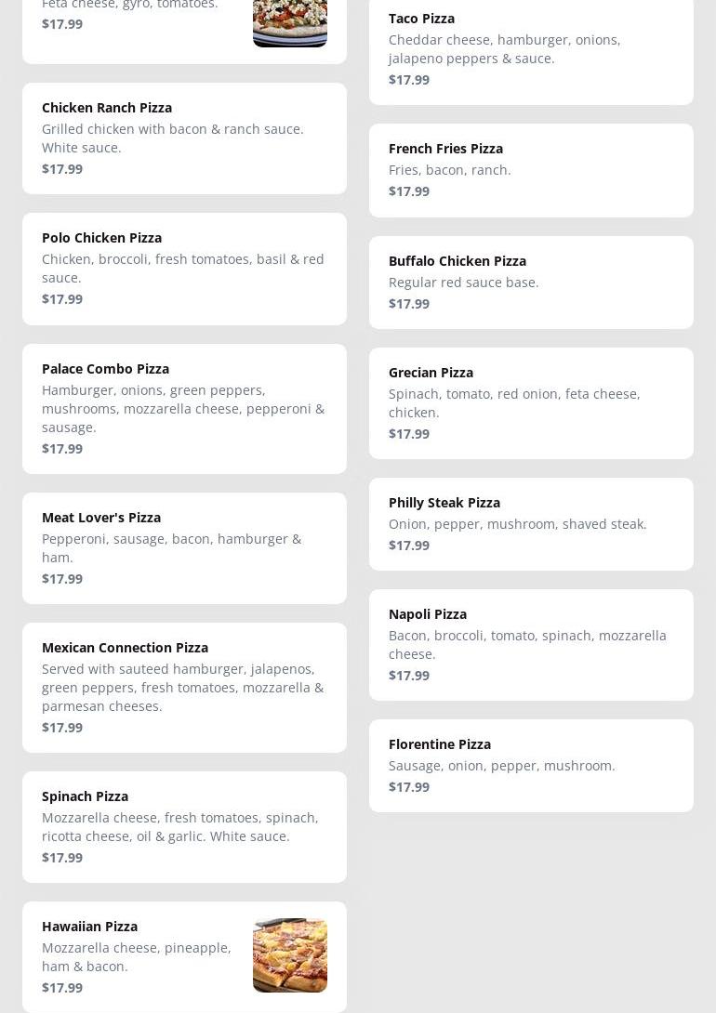Viewport: 716px width, 1013px height.
Task: Select the Chicken Ranch Pizza item
Action: [184, 138]
